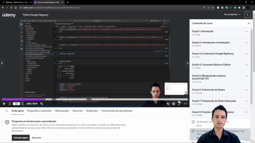Select the Visão geral tab

[x=18, y=111]
